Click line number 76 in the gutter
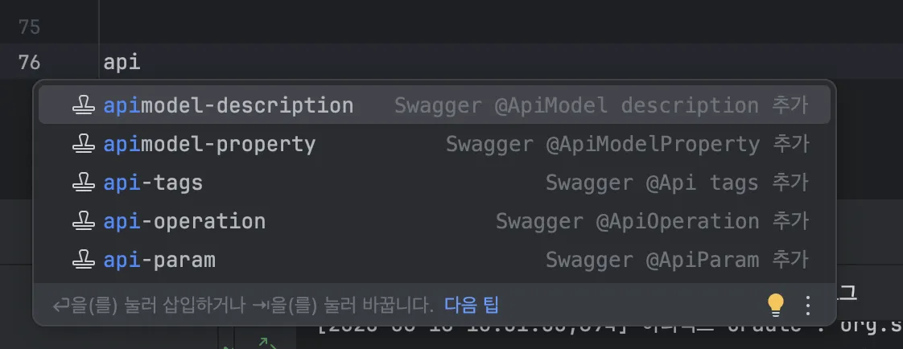The width and height of the screenshot is (903, 349). coord(29,63)
